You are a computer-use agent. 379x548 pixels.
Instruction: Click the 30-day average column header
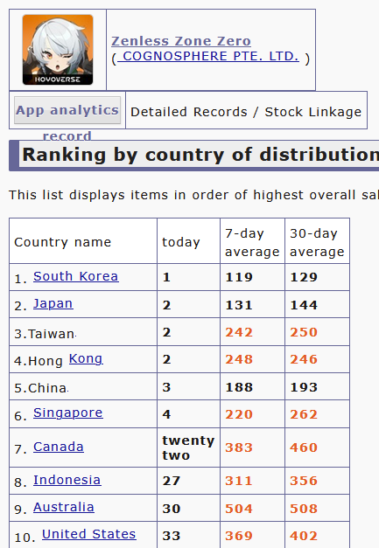tap(317, 242)
